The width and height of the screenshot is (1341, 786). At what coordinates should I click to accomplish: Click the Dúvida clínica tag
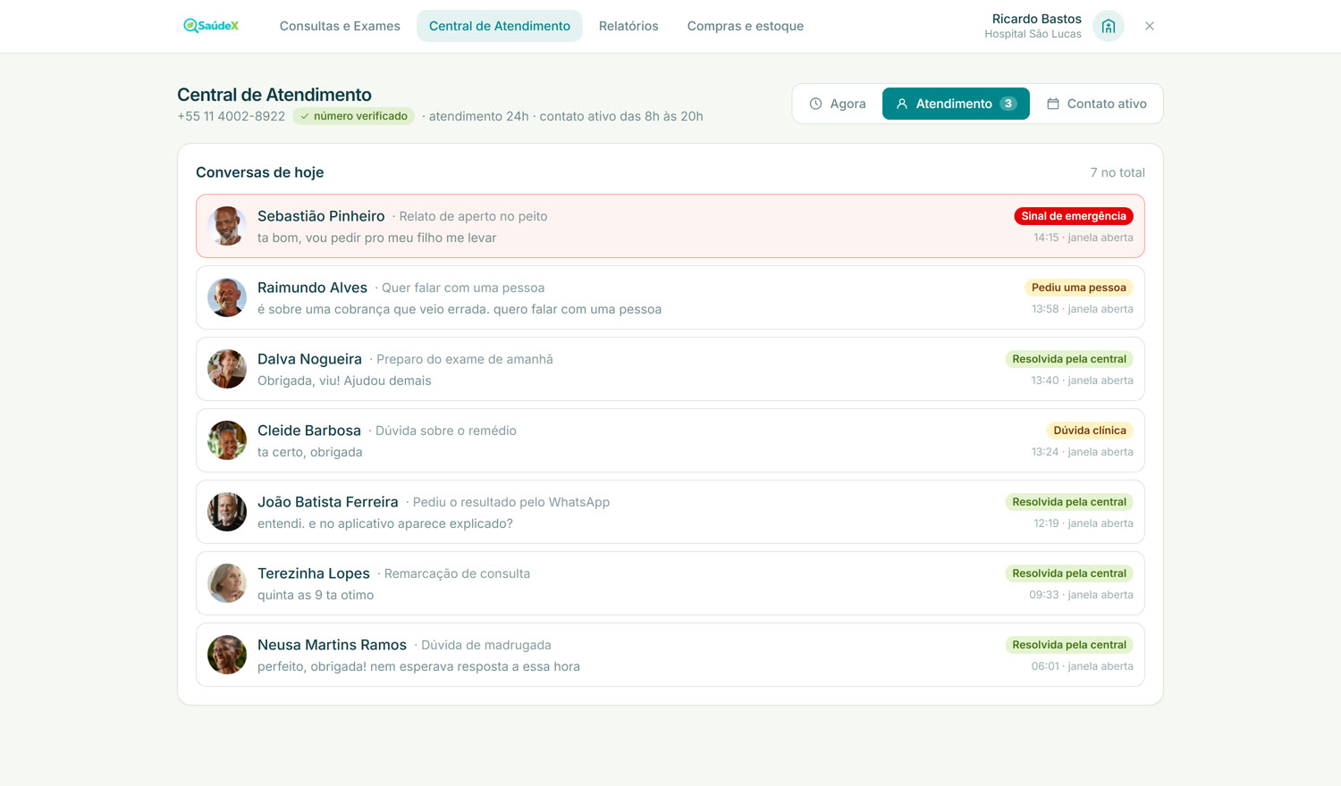click(1090, 431)
